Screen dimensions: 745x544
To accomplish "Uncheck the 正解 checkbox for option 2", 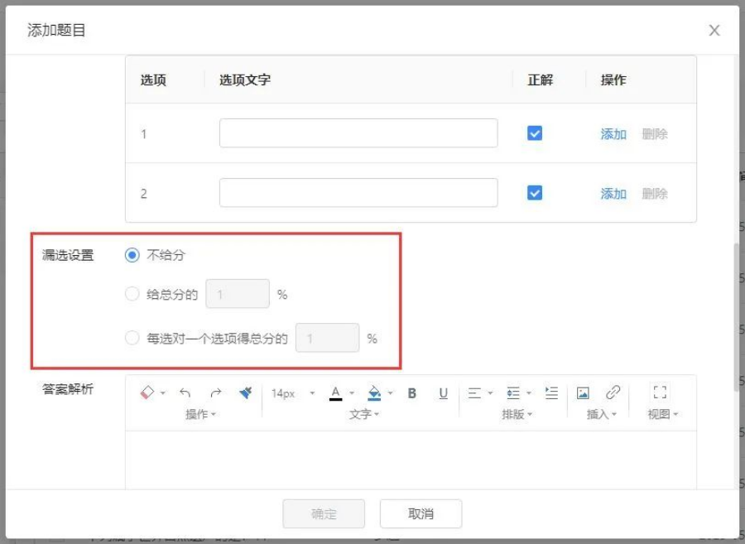I will tap(535, 193).
